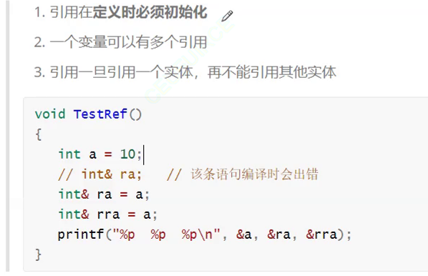Viewport: 428px width, 276px height.
Task: Click the number 10 in code
Action: tap(127, 154)
